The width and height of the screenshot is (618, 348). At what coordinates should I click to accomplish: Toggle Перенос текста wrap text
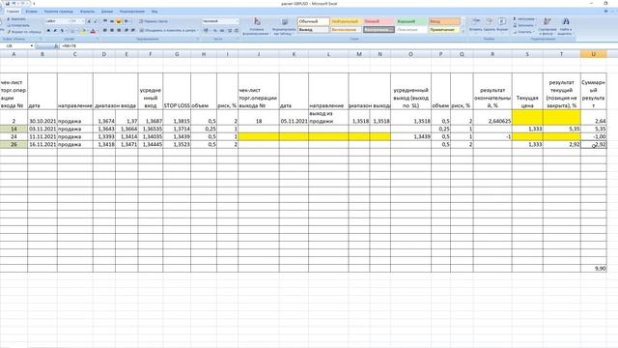click(154, 21)
